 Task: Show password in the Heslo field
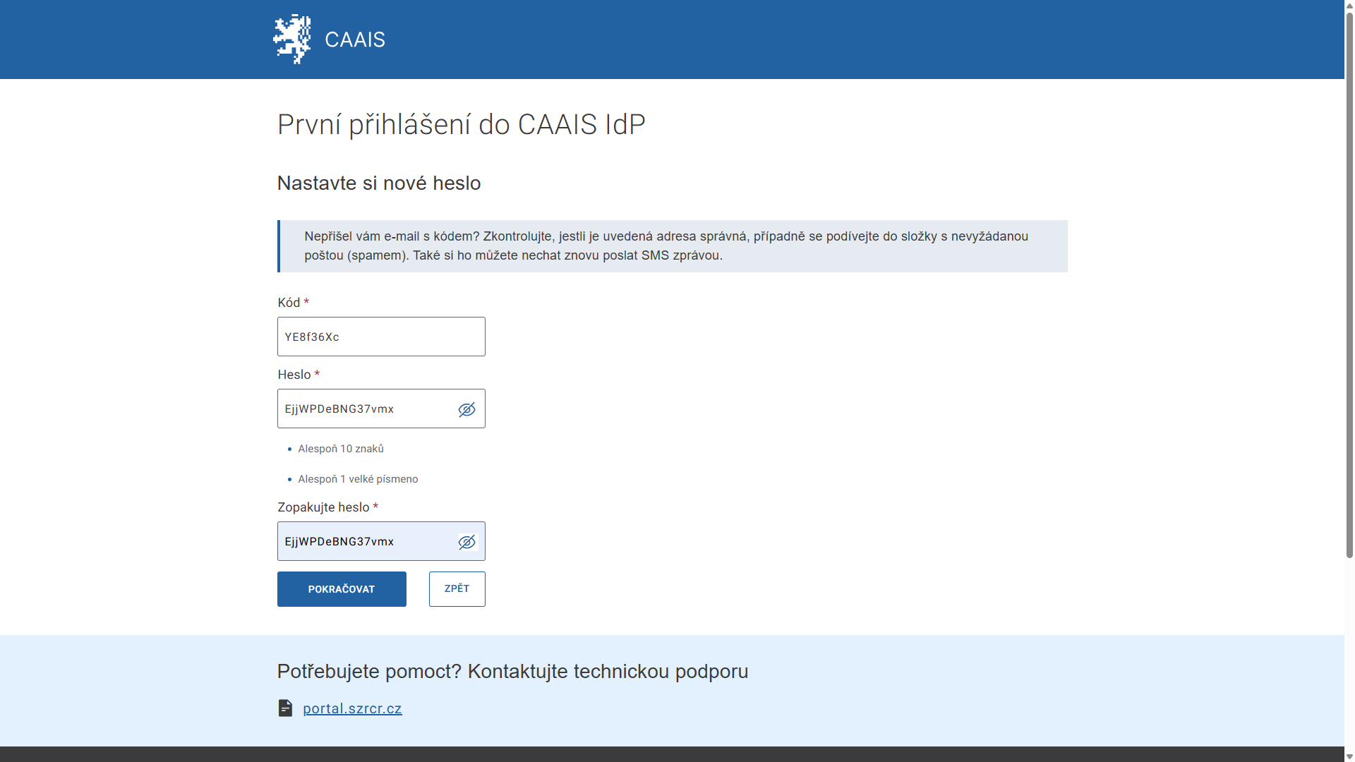[x=466, y=409]
